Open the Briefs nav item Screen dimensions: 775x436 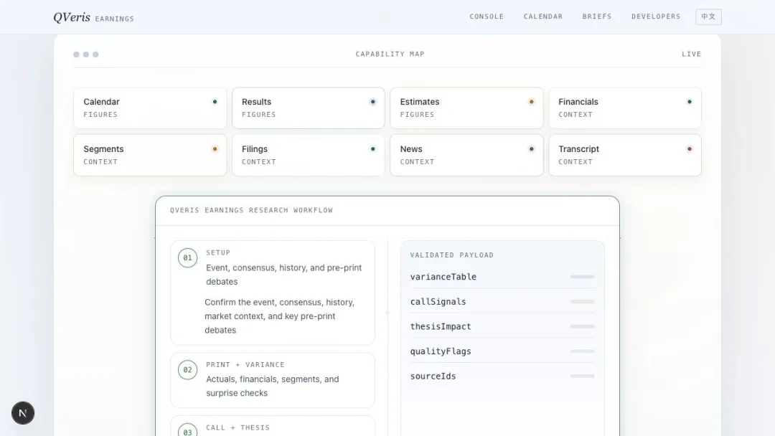596,16
